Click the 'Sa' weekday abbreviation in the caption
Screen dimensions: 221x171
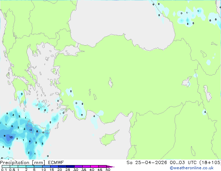coord(129,163)
